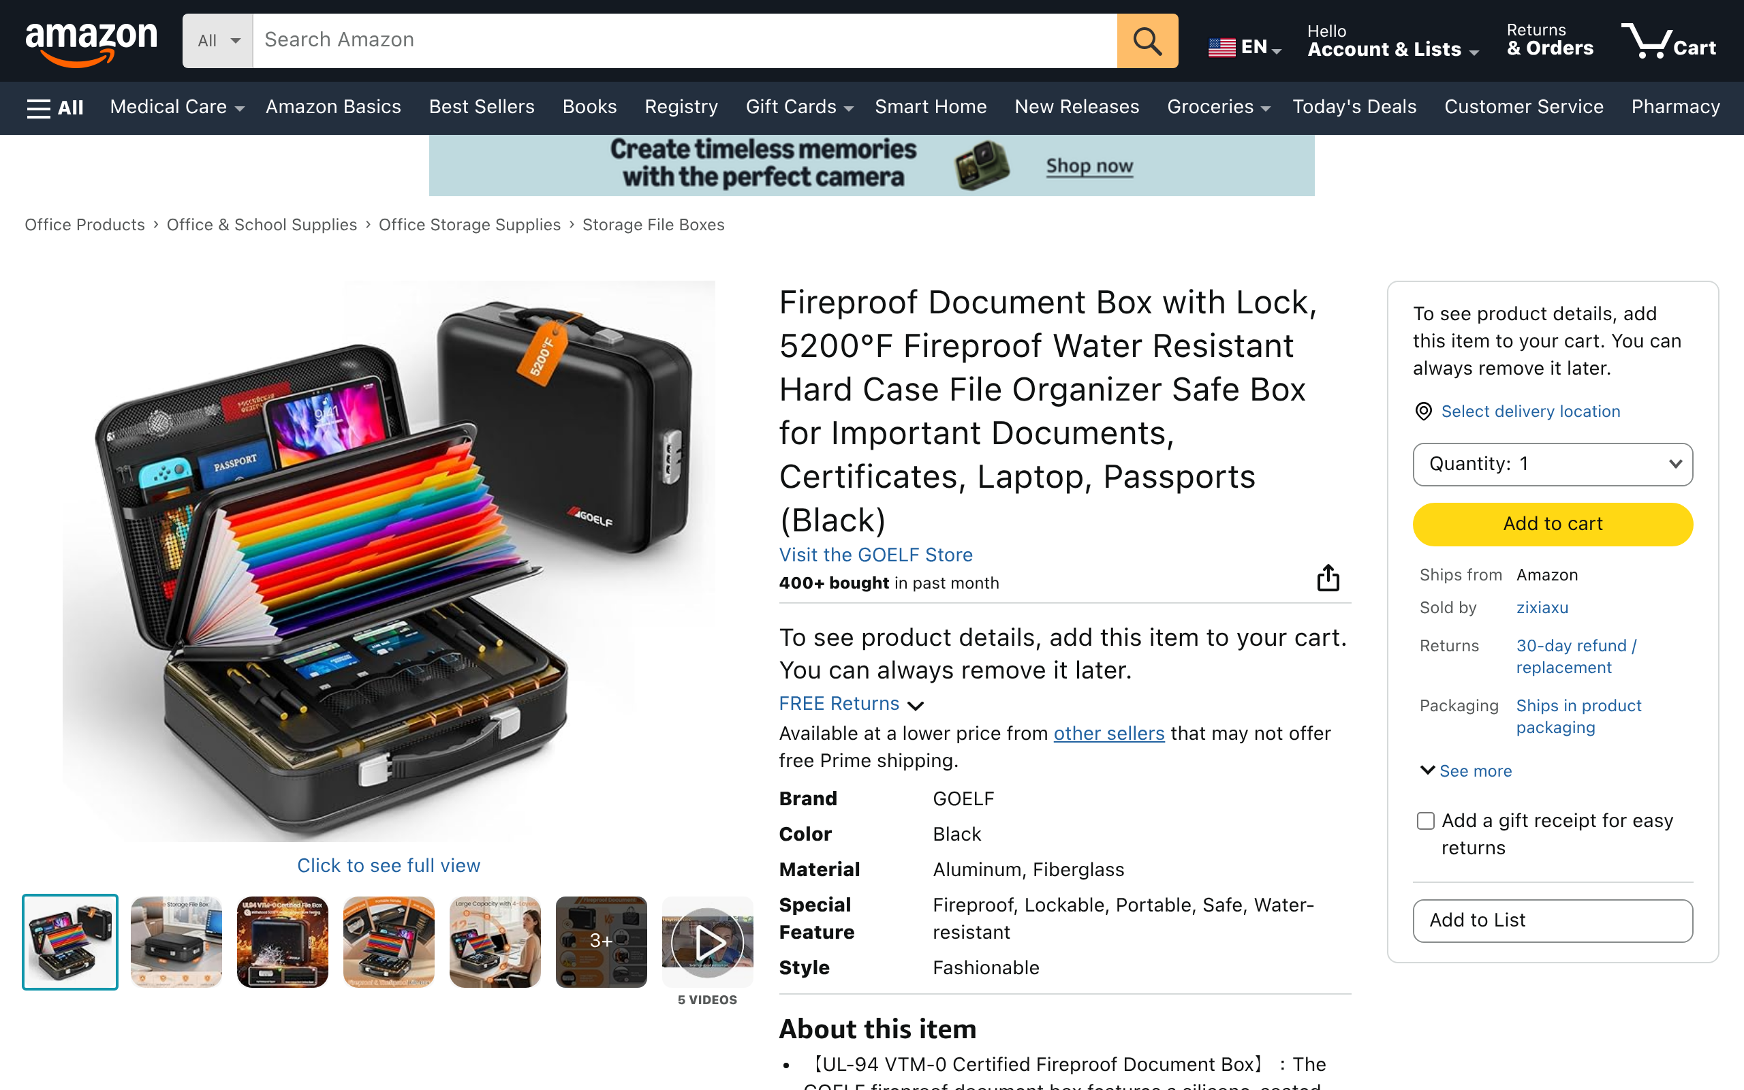The height and width of the screenshot is (1090, 1744).
Task: Click the share icon below title
Action: pyautogui.click(x=1328, y=578)
